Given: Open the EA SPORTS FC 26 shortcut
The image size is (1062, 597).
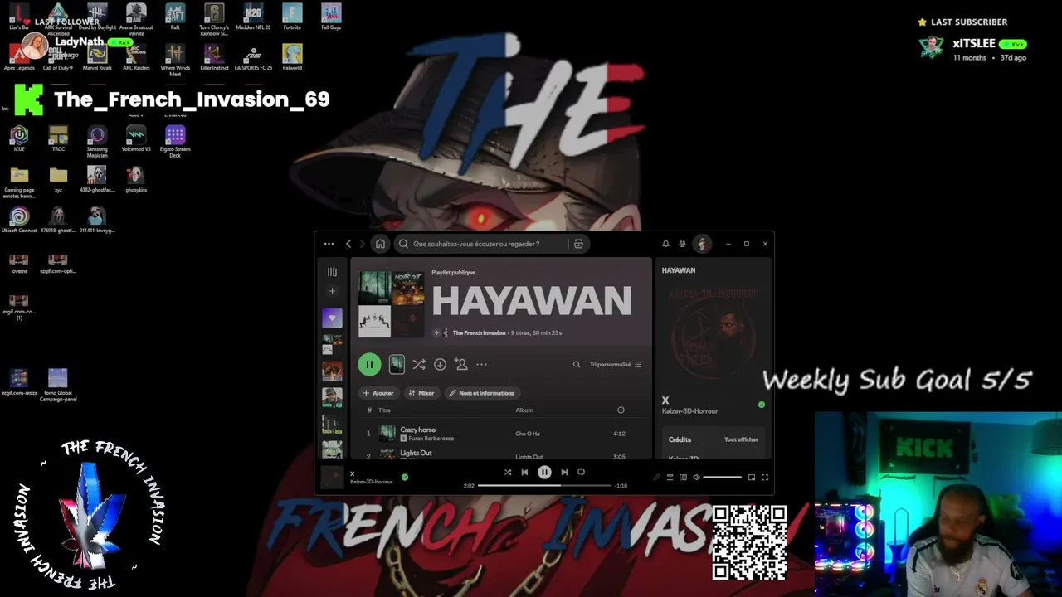Looking at the screenshot, I should [253, 57].
